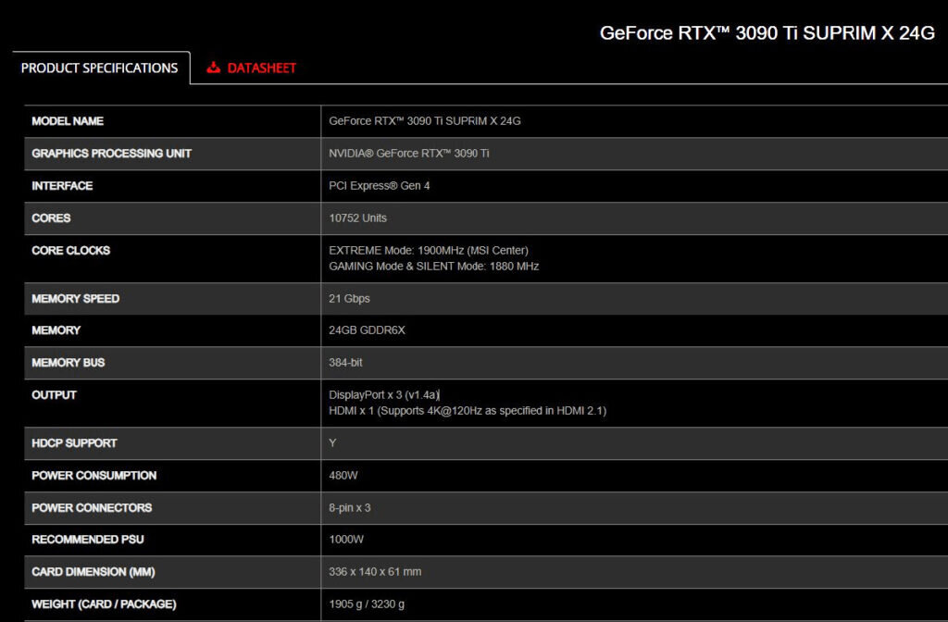948x622 pixels.
Task: Switch to the Datasheet tab
Action: [252, 68]
